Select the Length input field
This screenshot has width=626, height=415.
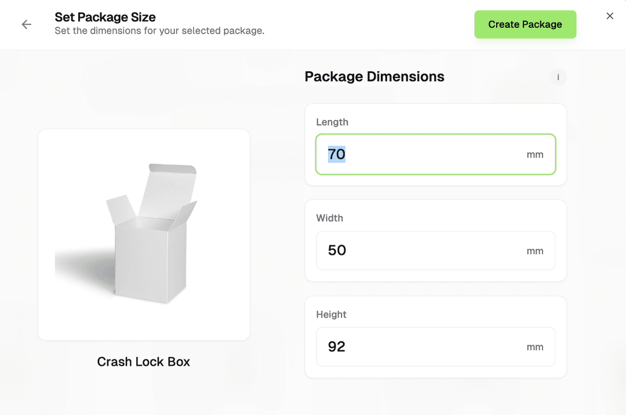(435, 155)
